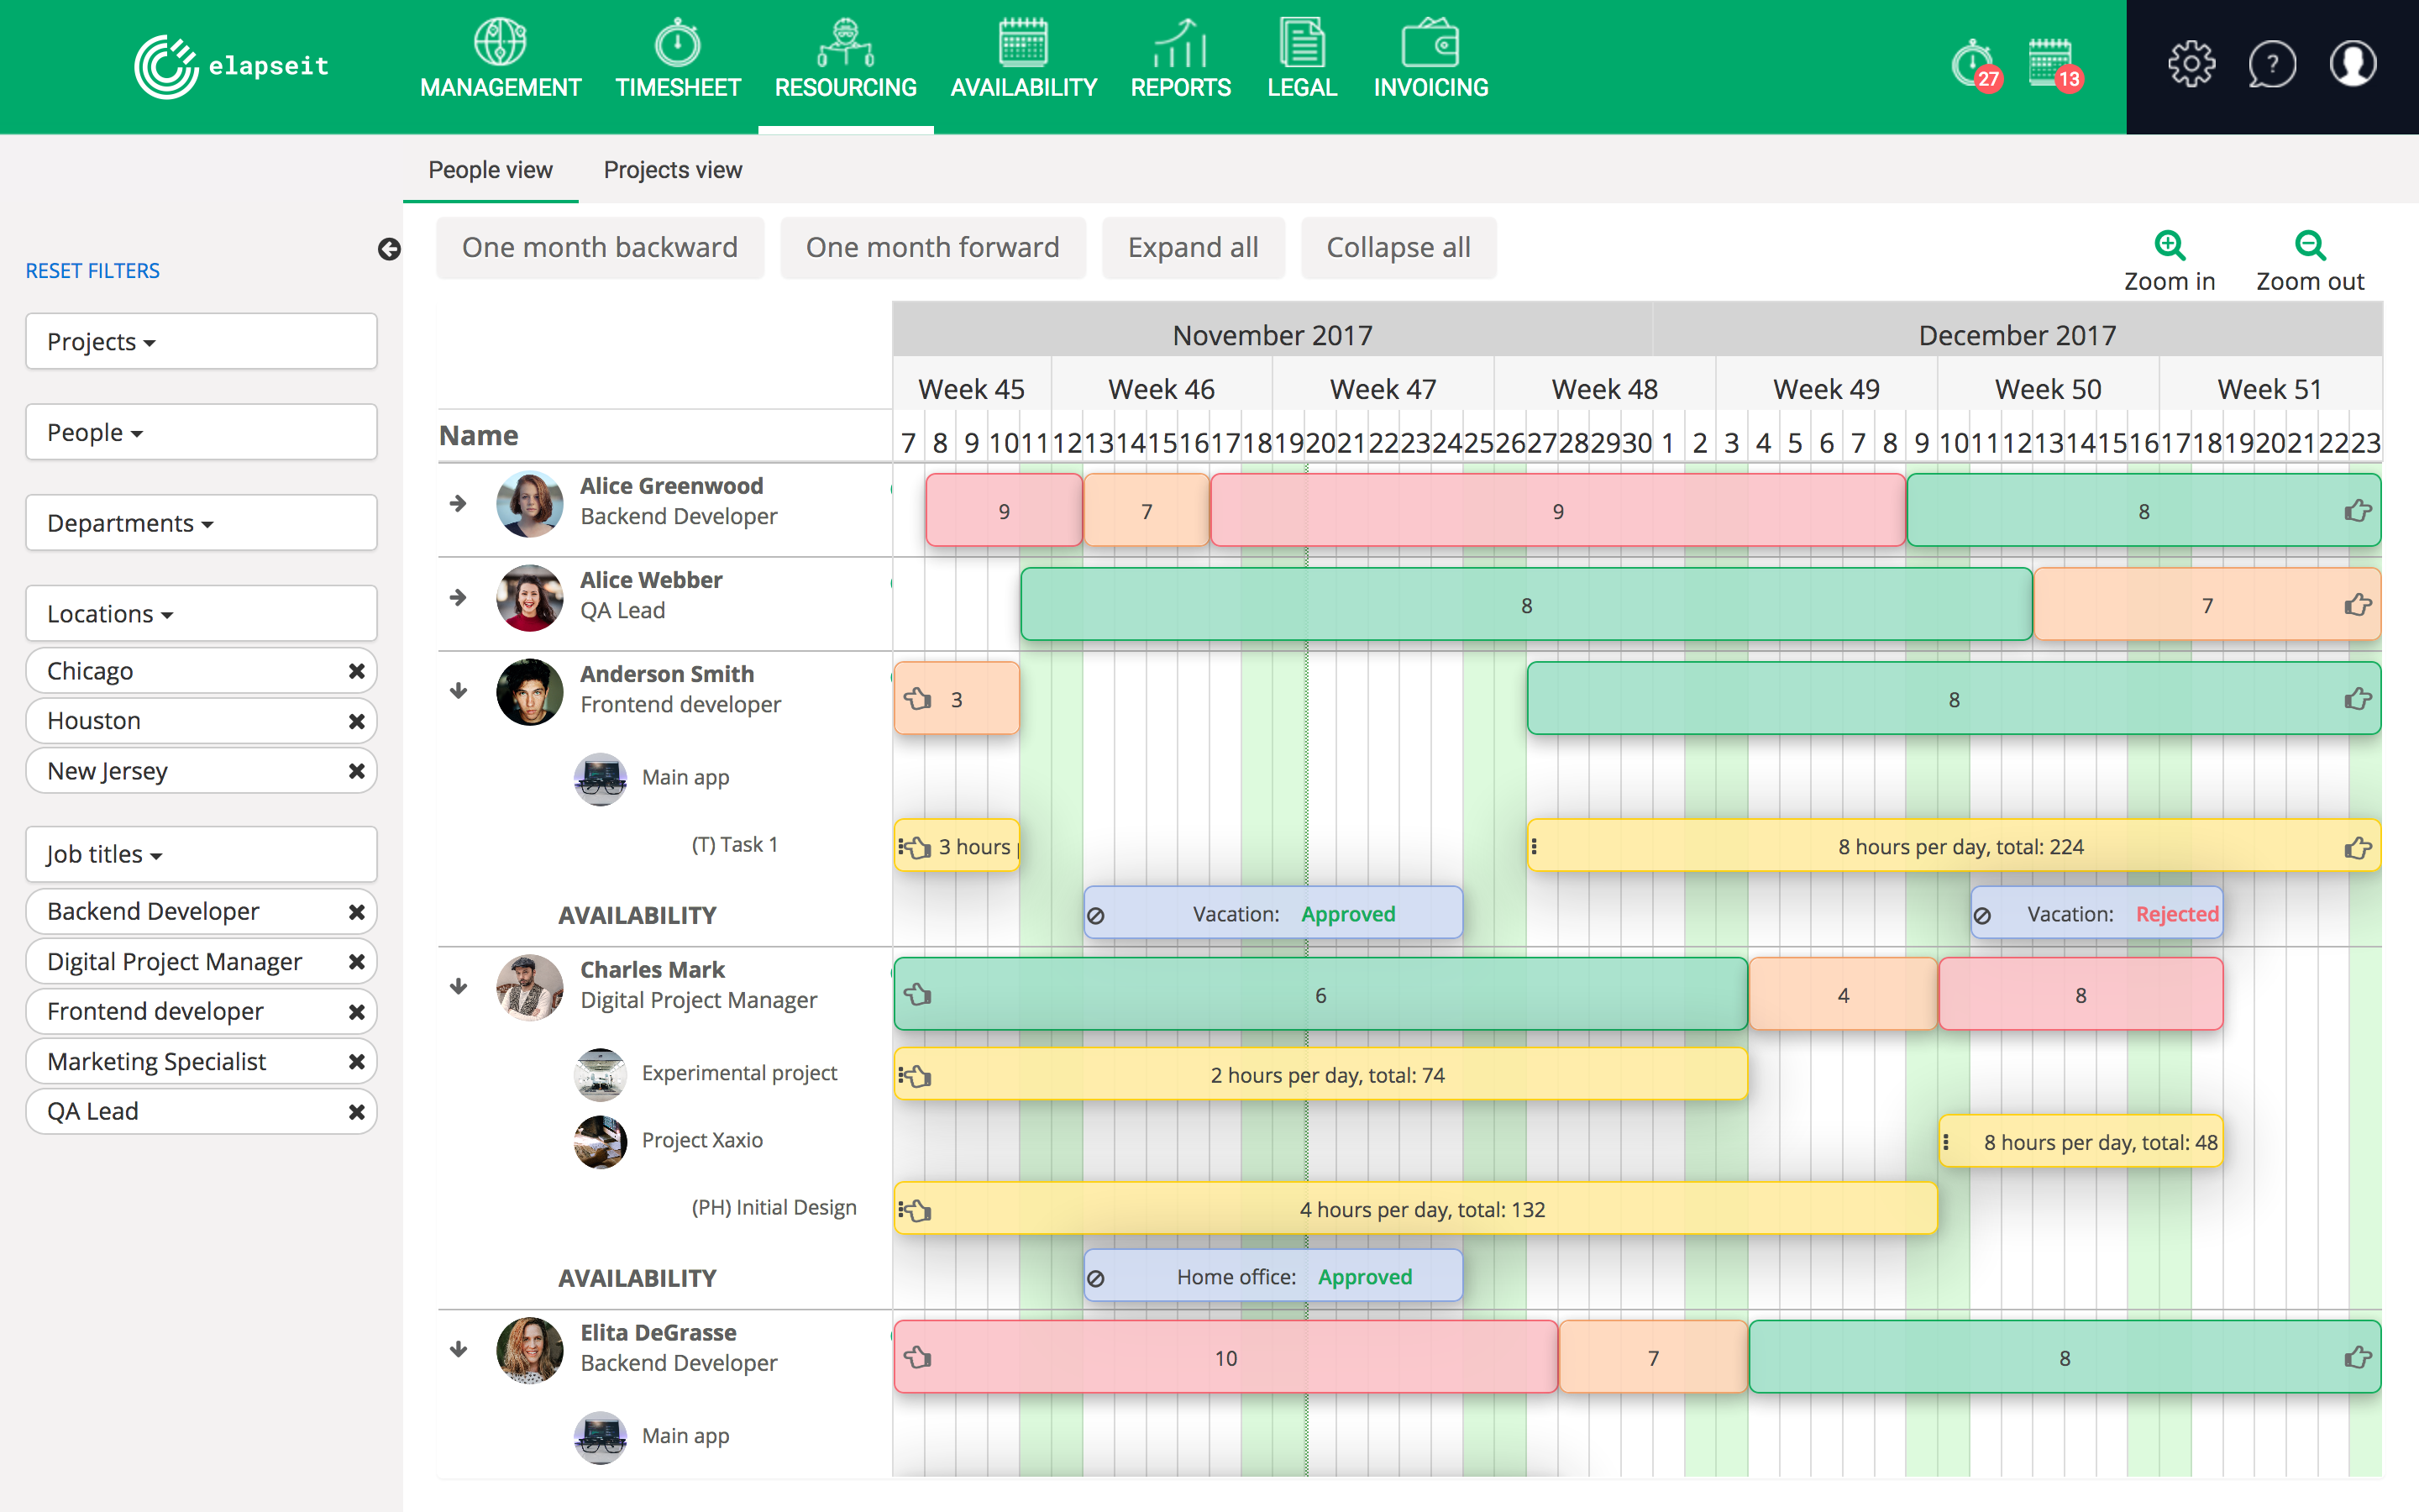Switch to the Projects view tab
The image size is (2419, 1512).
pyautogui.click(x=675, y=169)
